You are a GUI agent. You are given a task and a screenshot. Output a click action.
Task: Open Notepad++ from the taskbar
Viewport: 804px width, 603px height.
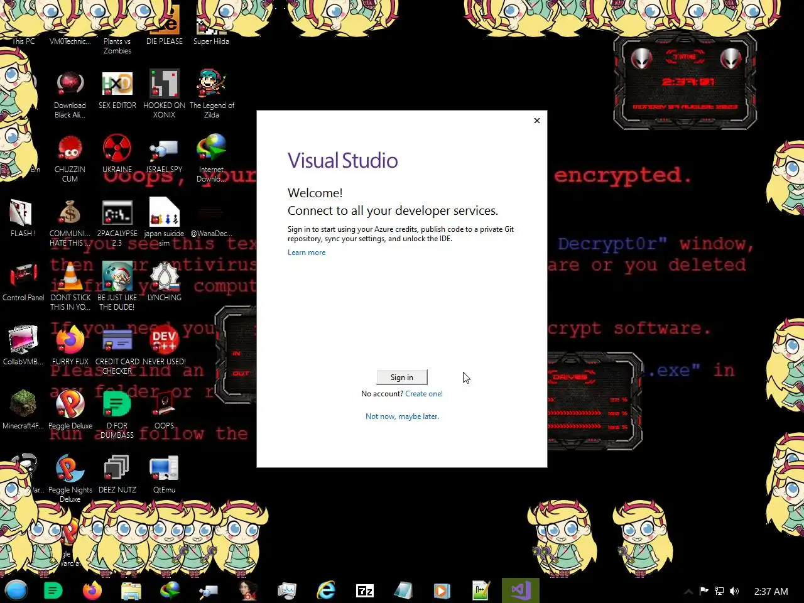click(481, 590)
